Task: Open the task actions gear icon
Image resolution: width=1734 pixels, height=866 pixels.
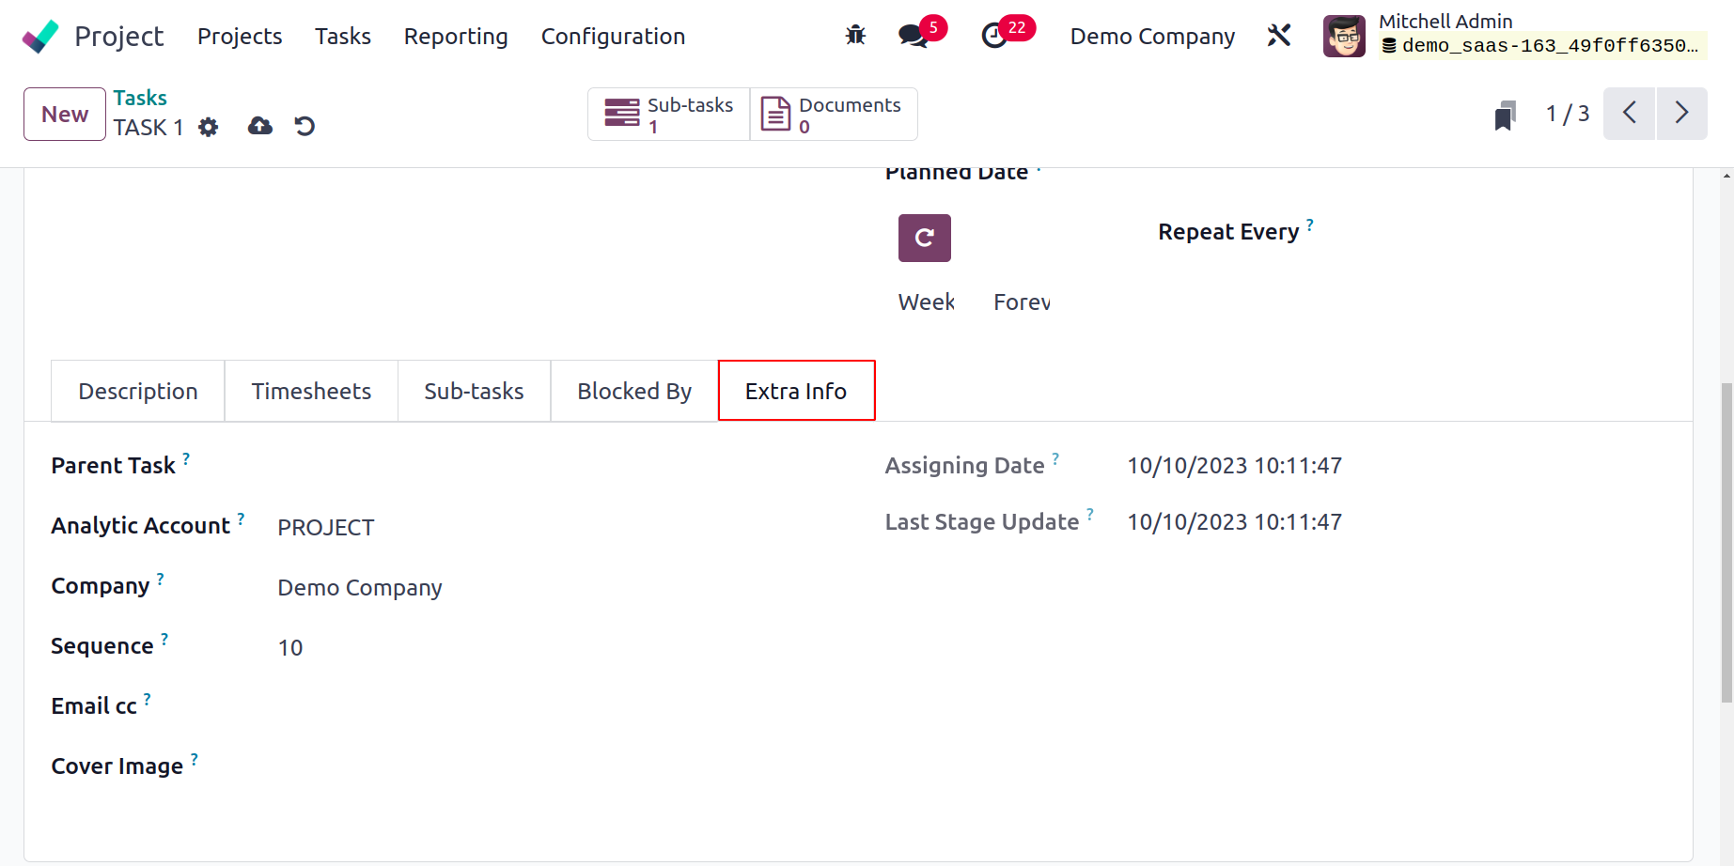Action: click(x=209, y=127)
